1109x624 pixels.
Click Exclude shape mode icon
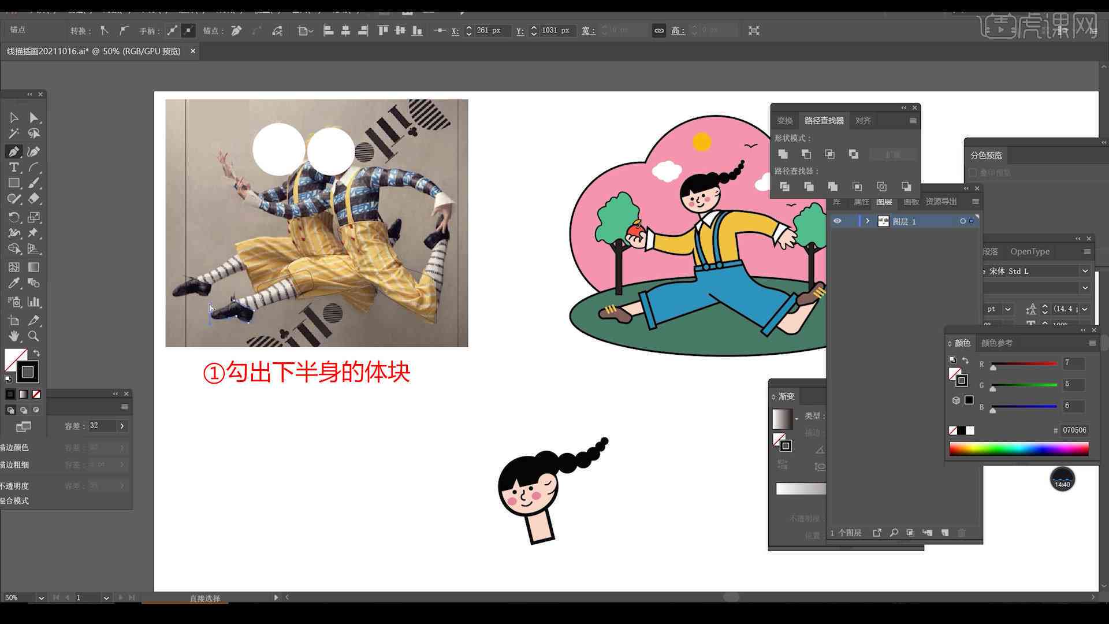point(854,154)
